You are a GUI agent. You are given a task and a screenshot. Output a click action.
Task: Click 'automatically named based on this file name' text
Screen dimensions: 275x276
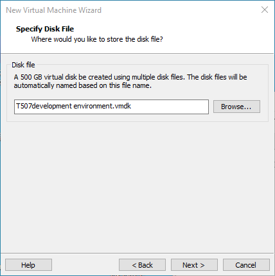coord(83,85)
